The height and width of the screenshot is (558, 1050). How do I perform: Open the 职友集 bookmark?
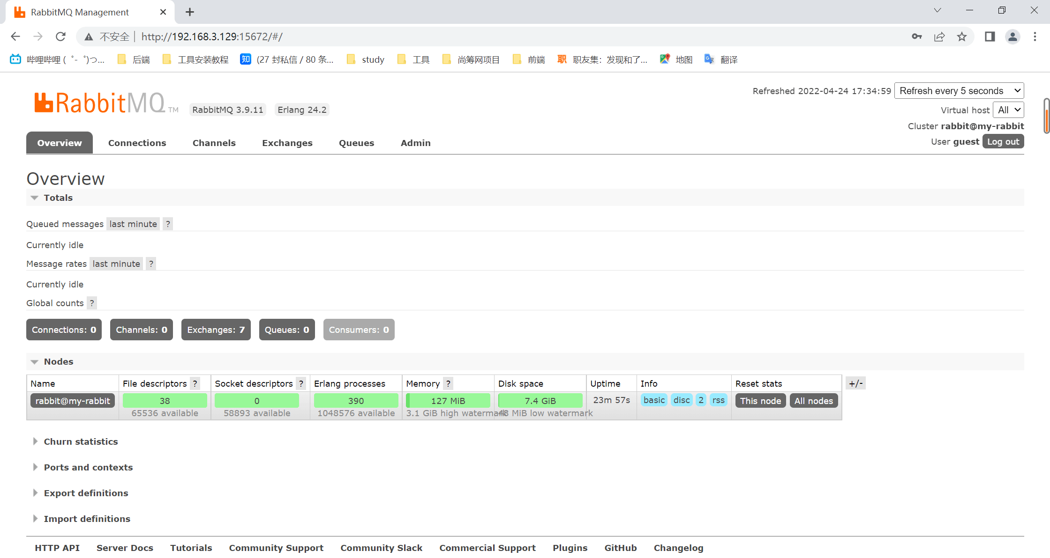tap(602, 59)
